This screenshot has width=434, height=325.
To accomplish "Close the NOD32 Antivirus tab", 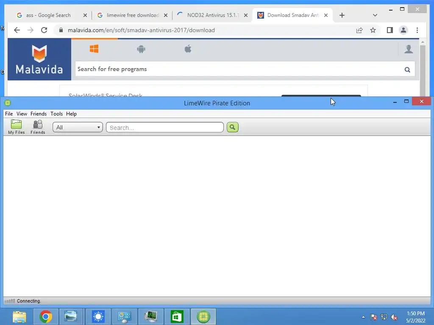I will coord(245,16).
